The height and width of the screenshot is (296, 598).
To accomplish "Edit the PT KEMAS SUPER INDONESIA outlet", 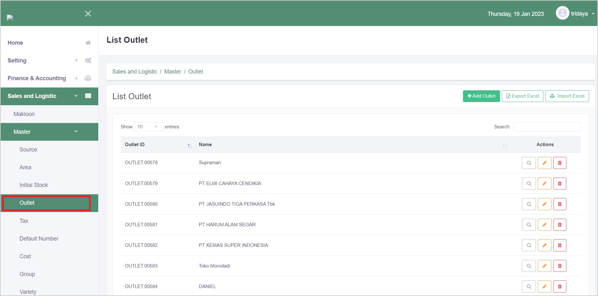I will click(544, 245).
